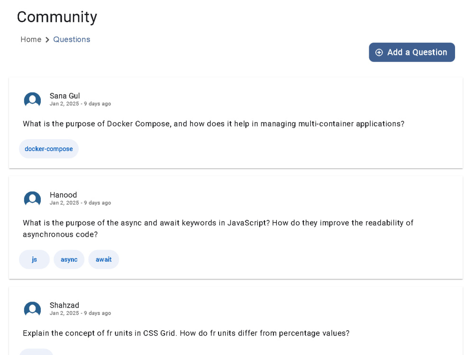The image size is (474, 355).
Task: Click the breadcrumb chevron after Home
Action: pyautogui.click(x=47, y=40)
